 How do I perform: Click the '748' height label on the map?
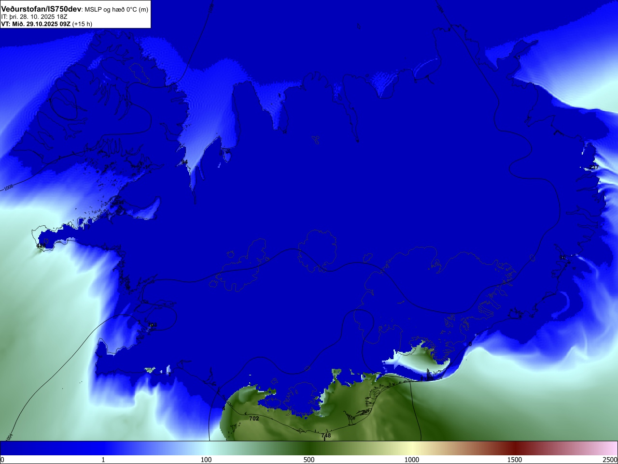326,435
